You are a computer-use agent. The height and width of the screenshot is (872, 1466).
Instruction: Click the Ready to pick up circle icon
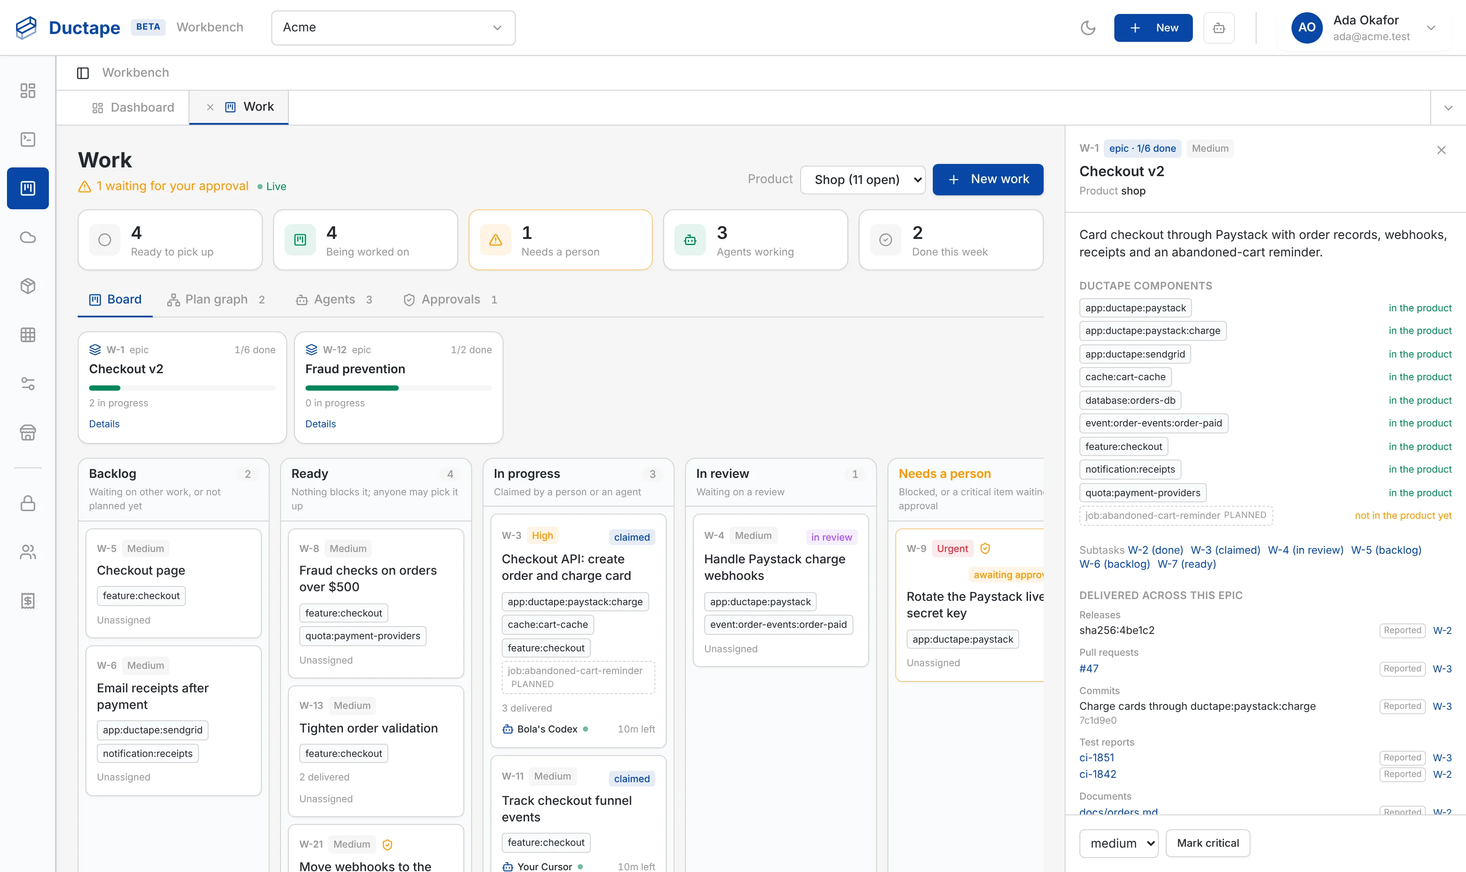[x=105, y=240]
